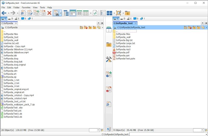Open the File menu
Viewport: 208px width, 136px height.
[3, 8]
